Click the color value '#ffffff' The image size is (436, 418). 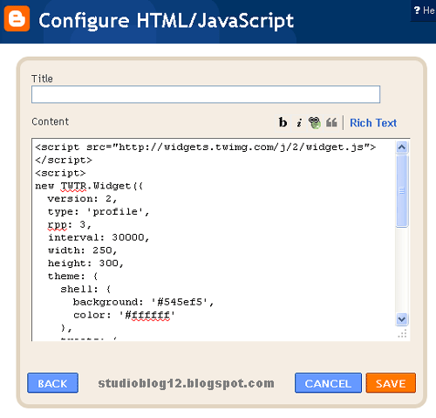coord(147,315)
